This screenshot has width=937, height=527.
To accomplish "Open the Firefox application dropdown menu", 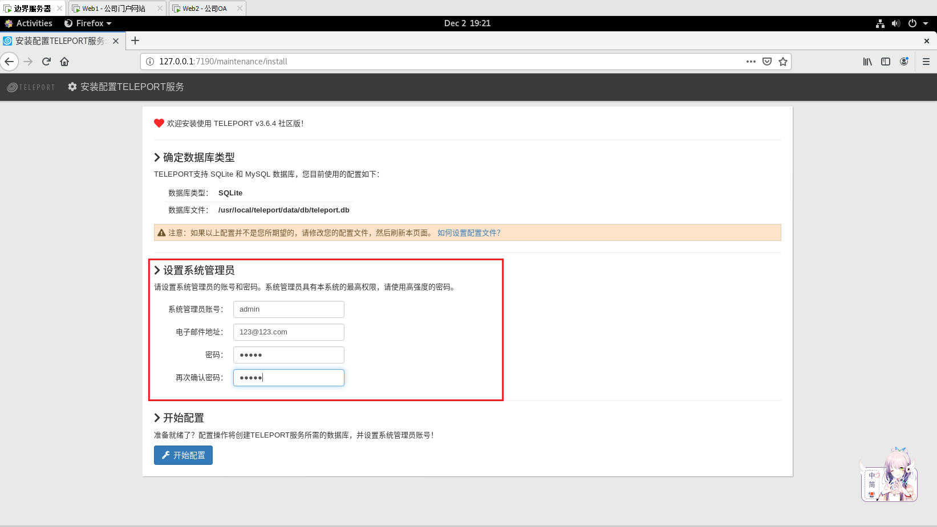I will 88,23.
